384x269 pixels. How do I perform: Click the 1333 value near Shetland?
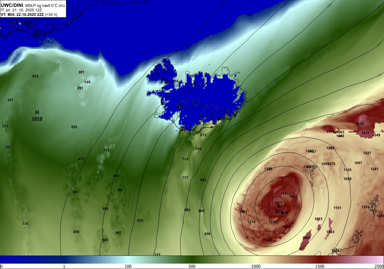(365, 207)
